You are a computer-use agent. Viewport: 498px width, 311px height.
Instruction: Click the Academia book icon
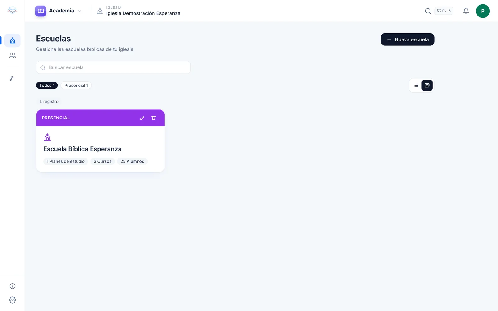41,11
